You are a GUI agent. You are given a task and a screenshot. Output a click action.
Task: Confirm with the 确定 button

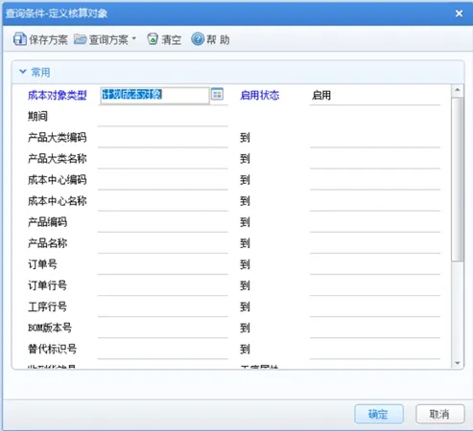click(x=379, y=414)
